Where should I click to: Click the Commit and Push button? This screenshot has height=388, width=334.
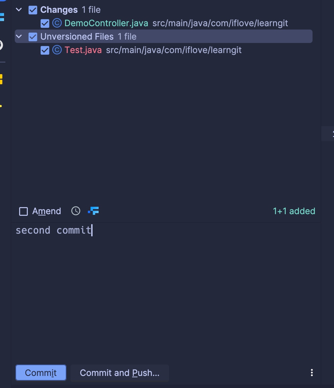[x=120, y=373]
